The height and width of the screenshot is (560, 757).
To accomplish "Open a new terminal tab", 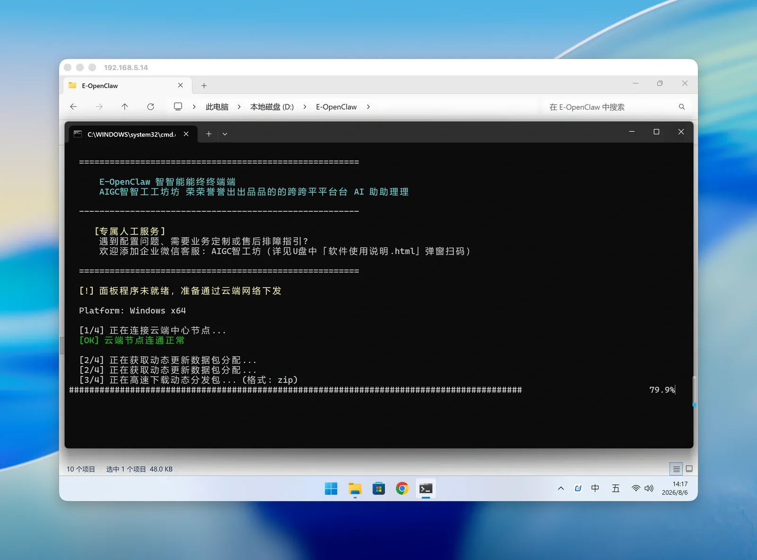I will click(x=209, y=134).
